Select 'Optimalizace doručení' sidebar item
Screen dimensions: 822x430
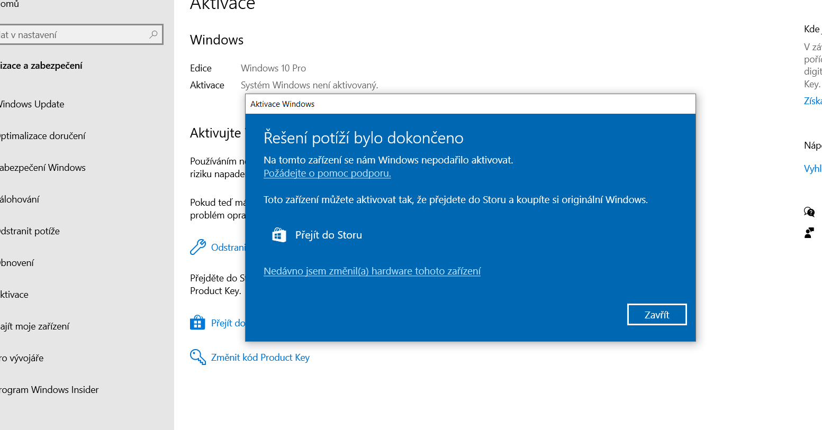(x=42, y=136)
